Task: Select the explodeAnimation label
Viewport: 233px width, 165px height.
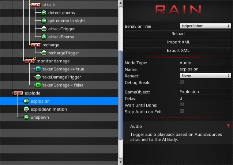Action: coord(49,109)
